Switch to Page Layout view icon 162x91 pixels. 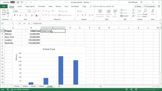(131, 89)
